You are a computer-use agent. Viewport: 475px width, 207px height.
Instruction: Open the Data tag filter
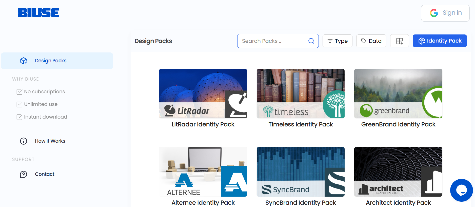point(371,41)
